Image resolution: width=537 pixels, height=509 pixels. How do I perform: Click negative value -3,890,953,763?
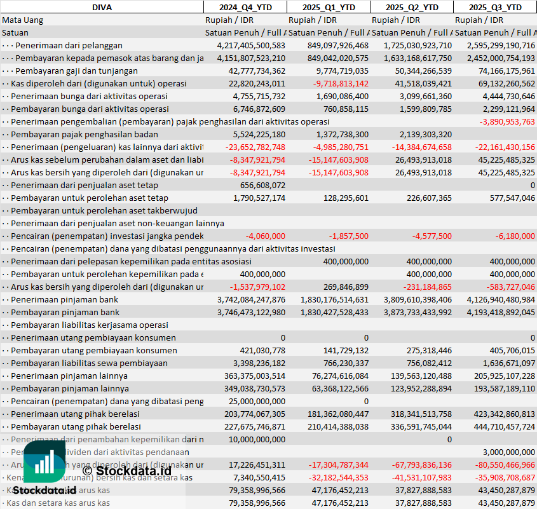click(507, 121)
